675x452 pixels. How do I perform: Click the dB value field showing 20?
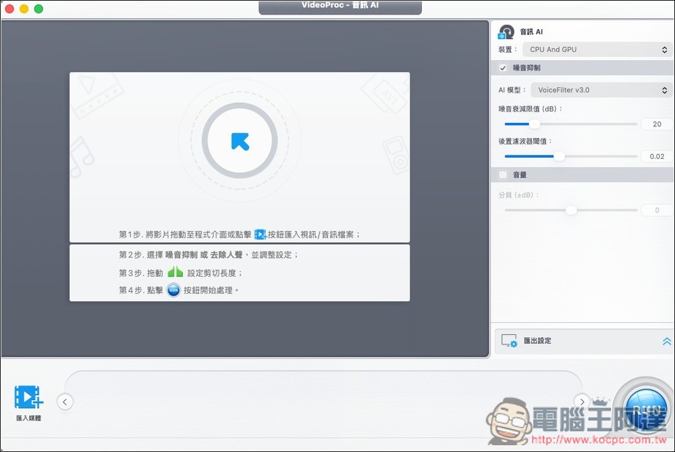coord(656,124)
